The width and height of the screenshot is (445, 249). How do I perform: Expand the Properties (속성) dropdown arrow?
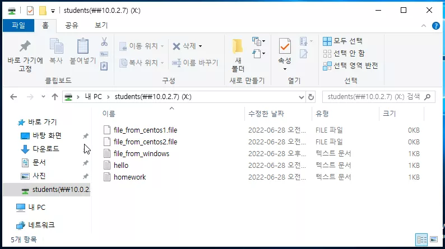coord(285,69)
